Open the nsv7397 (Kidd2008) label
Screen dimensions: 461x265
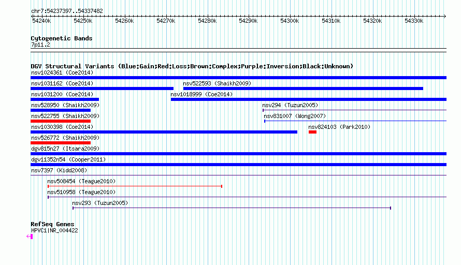[59, 170]
